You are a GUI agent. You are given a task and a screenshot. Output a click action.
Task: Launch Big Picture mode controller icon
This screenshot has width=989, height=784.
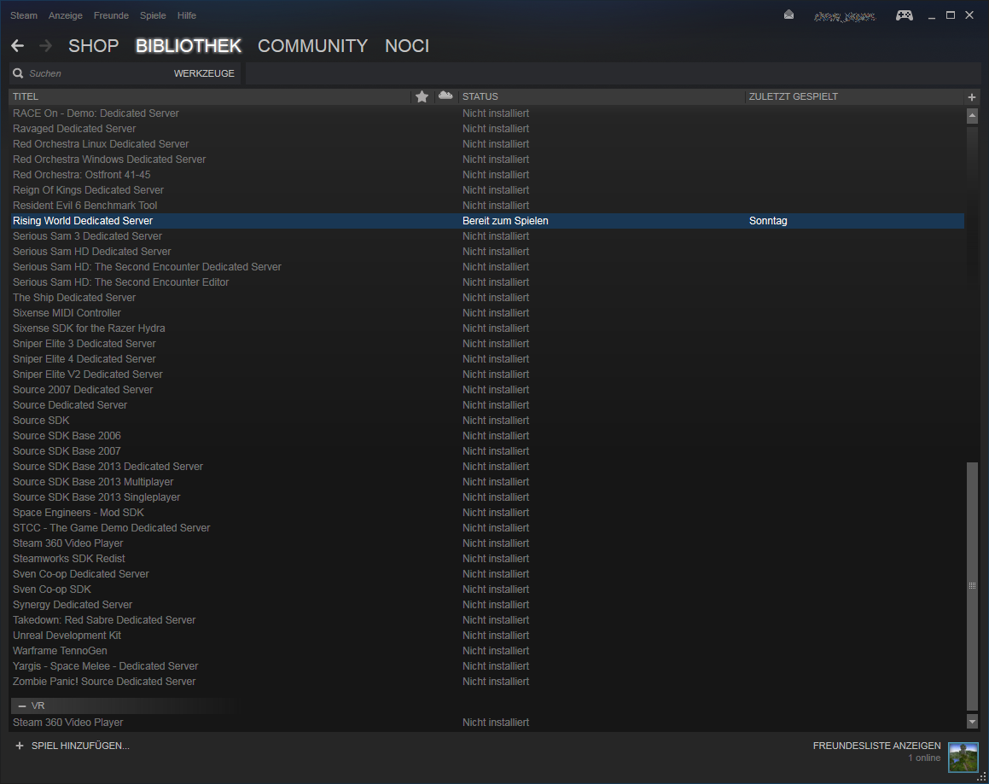(904, 15)
